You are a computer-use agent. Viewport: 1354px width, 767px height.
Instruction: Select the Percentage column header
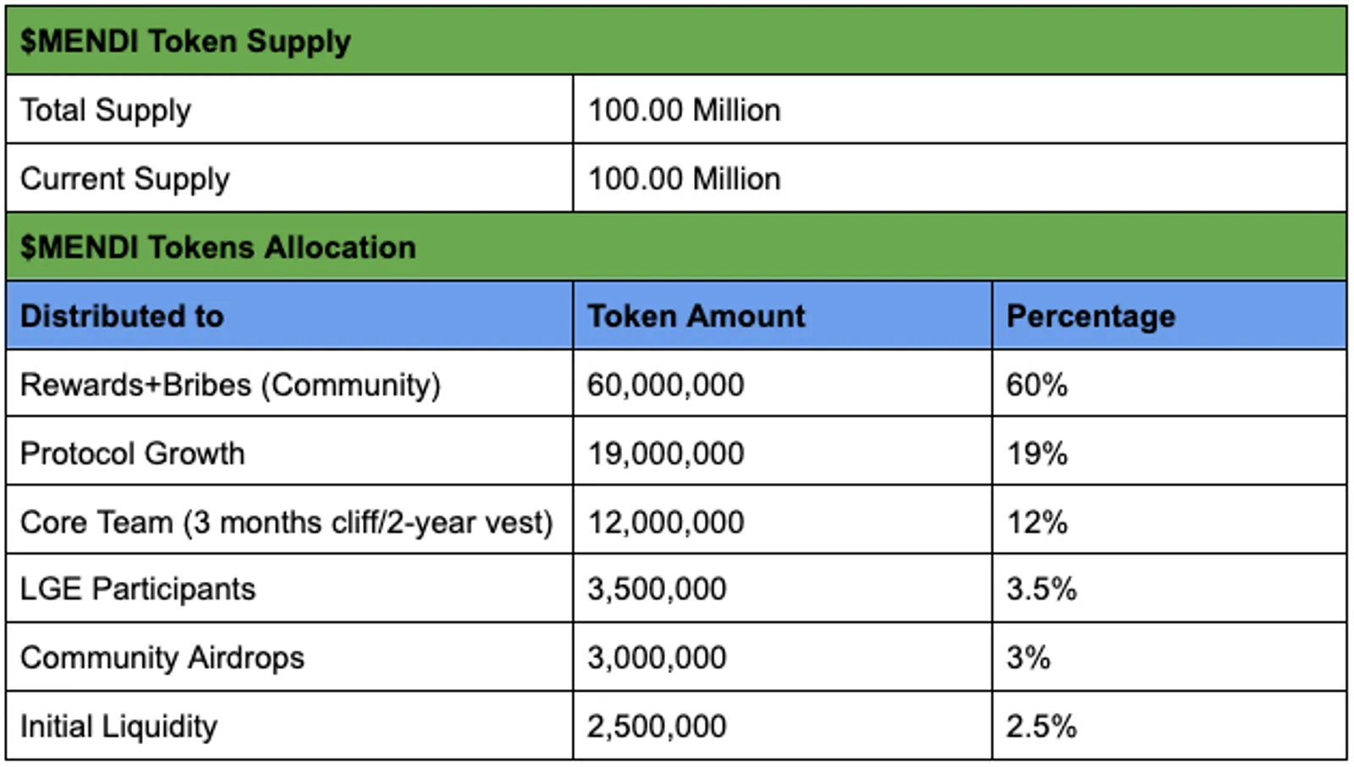1170,315
